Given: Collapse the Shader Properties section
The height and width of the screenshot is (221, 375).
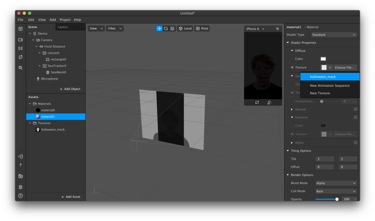Looking at the screenshot, I should (x=288, y=43).
